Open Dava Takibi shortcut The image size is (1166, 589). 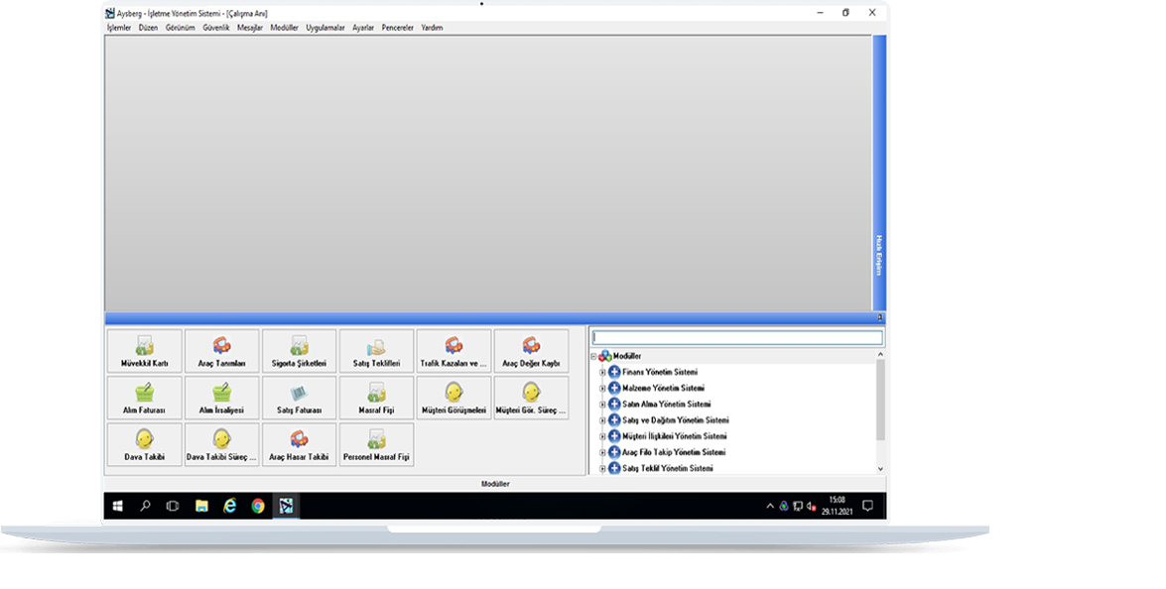coord(144,444)
